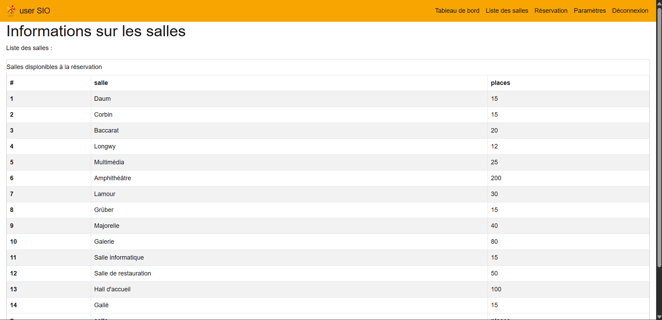Click the Salles displonibles à la réservation header
Viewport: 662px width, 320px height.
coord(54,67)
